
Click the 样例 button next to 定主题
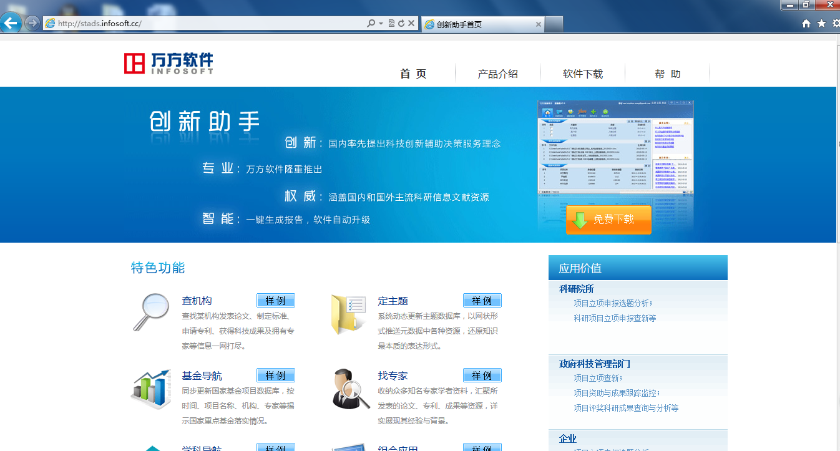coord(482,301)
